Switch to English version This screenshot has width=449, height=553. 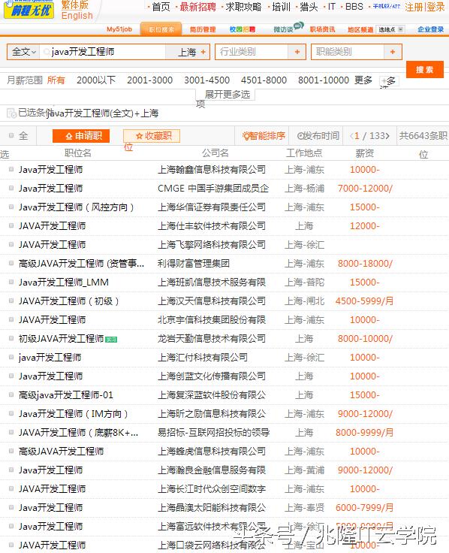[x=77, y=16]
